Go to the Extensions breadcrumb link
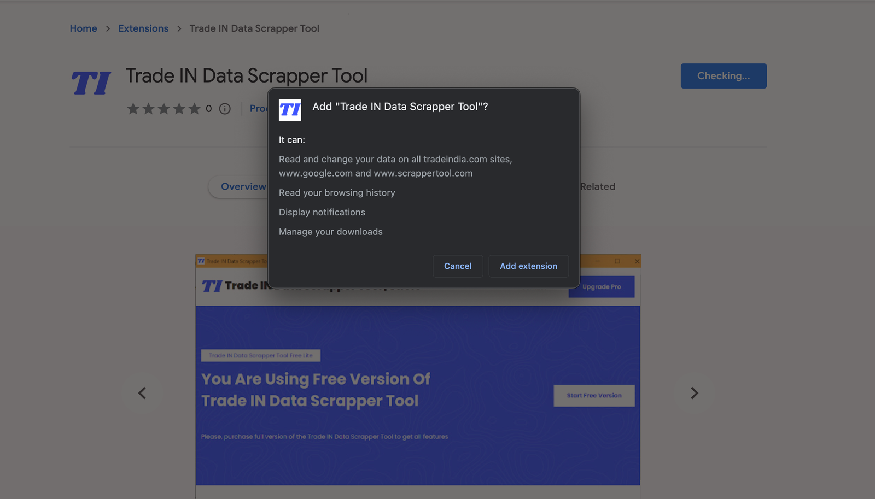The width and height of the screenshot is (875, 499). (x=143, y=28)
